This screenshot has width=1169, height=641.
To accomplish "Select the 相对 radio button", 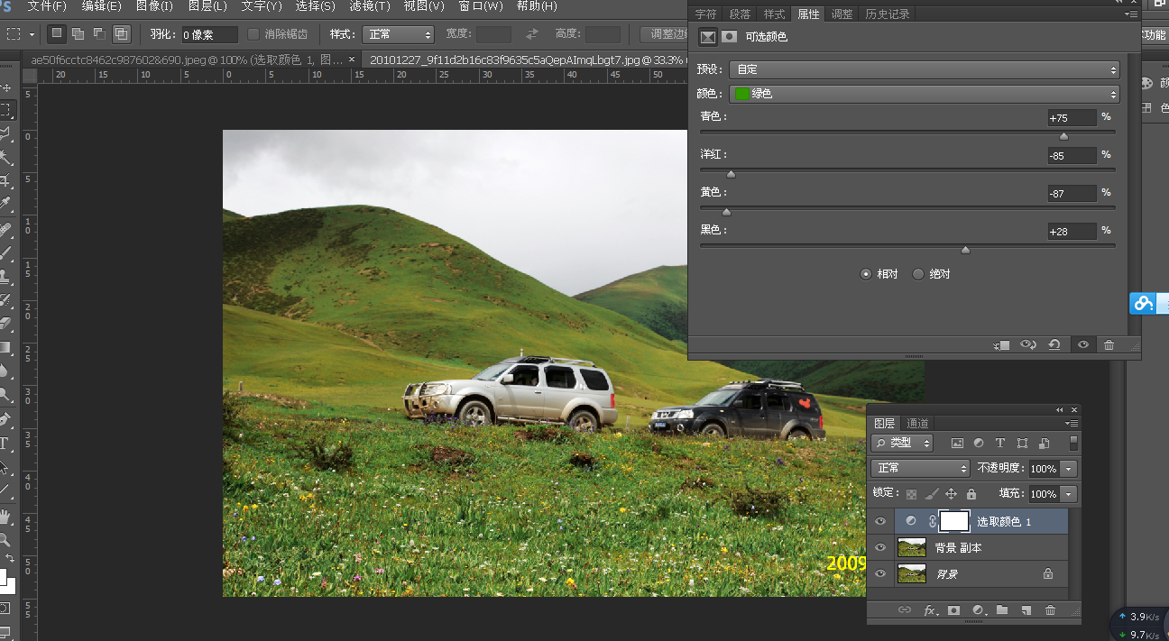I will click(867, 274).
